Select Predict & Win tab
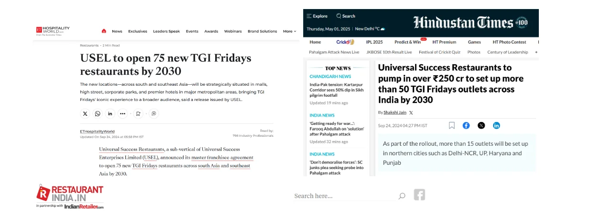The width and height of the screenshot is (605, 211). tap(408, 42)
